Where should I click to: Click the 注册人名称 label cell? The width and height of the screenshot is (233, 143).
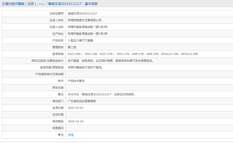click(57, 20)
